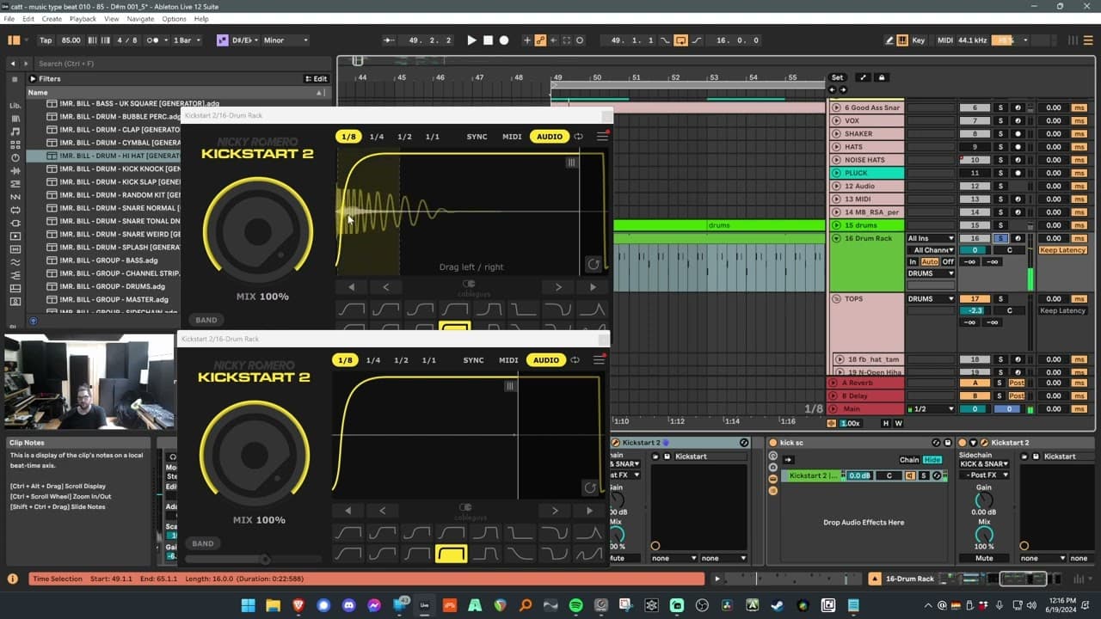Viewport: 1101px width, 619px height.
Task: Arm the Arrangement Record button
Action: (504, 40)
